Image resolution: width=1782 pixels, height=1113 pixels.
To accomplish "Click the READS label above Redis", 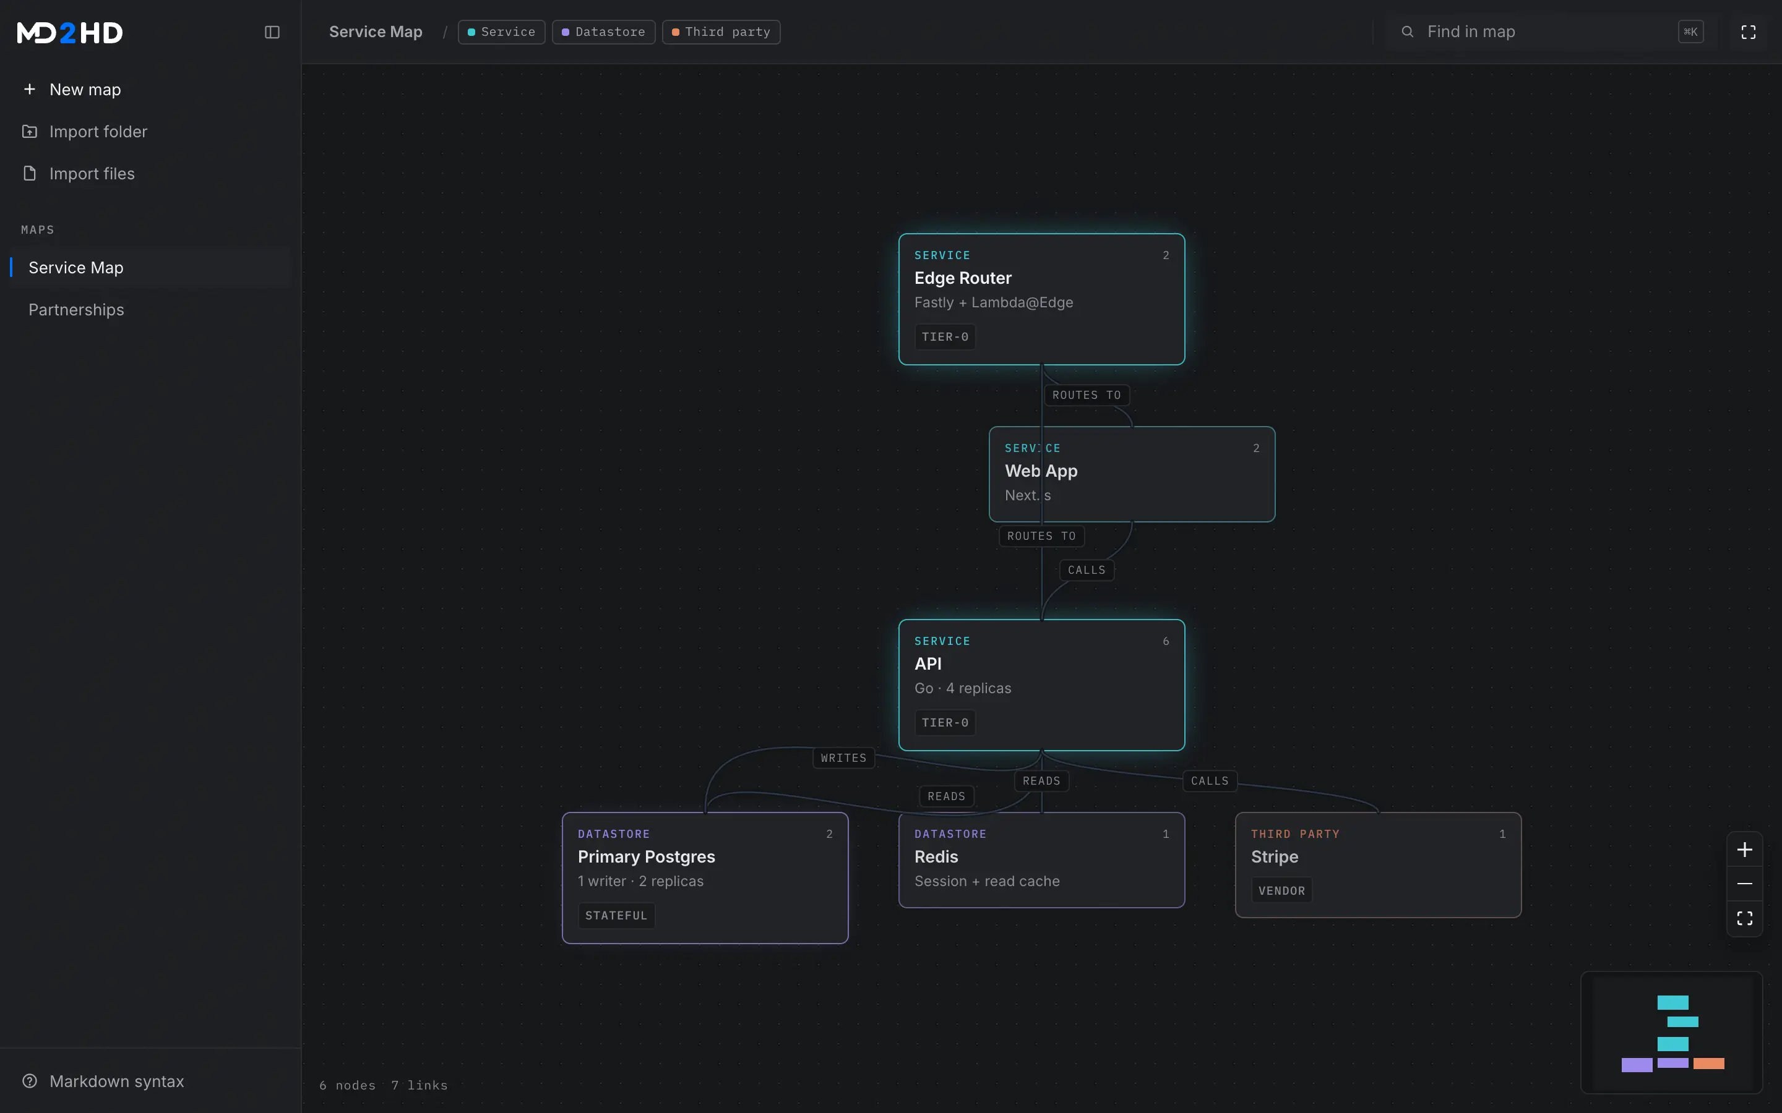I will point(1041,780).
